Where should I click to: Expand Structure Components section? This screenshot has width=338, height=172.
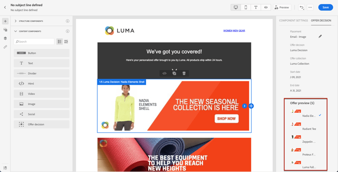click(15, 21)
